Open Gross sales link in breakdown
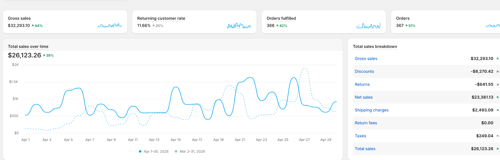 pos(366,59)
